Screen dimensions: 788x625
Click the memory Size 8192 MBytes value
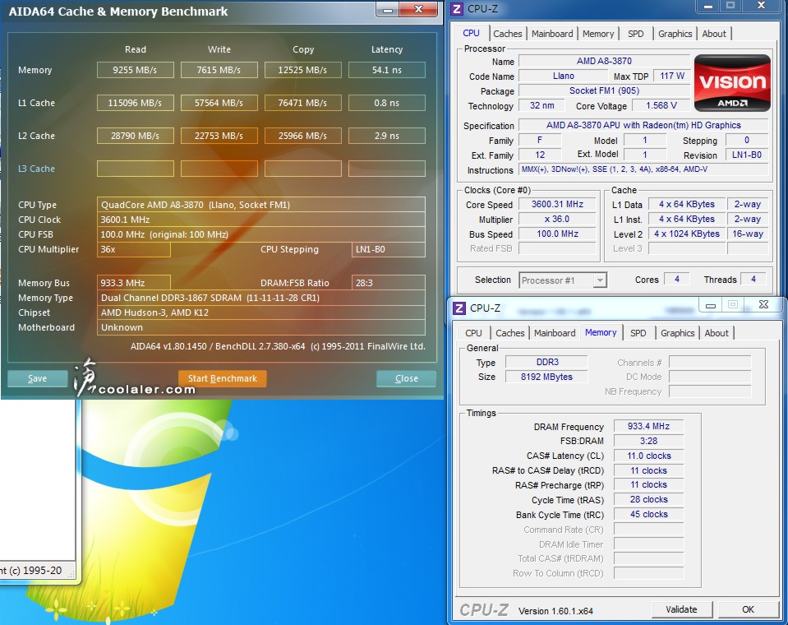coord(546,377)
